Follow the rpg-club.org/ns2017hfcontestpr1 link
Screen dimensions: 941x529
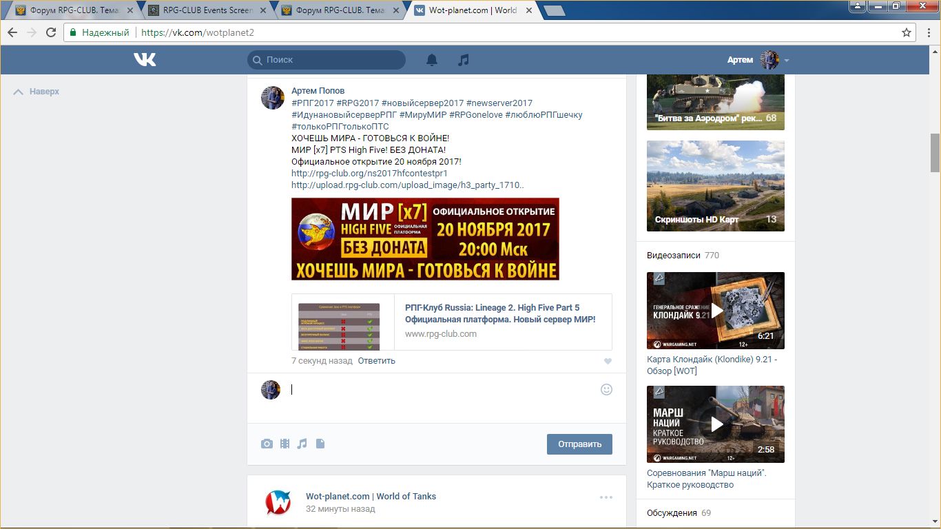369,174
